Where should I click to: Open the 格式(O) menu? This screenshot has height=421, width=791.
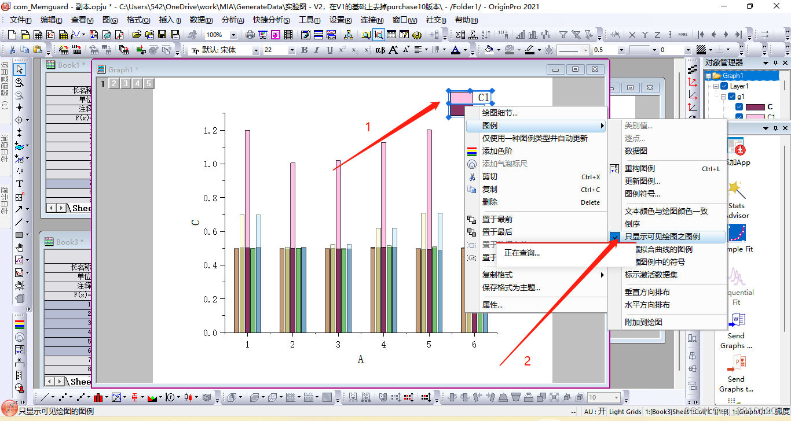(x=138, y=20)
